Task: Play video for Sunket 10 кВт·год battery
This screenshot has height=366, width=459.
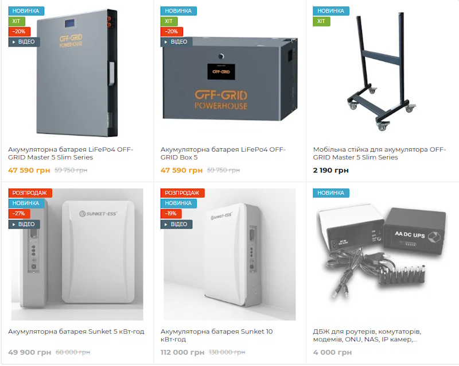Action: click(177, 224)
